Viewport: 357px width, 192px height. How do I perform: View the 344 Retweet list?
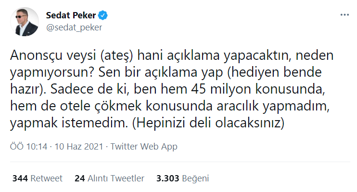tap(38, 178)
